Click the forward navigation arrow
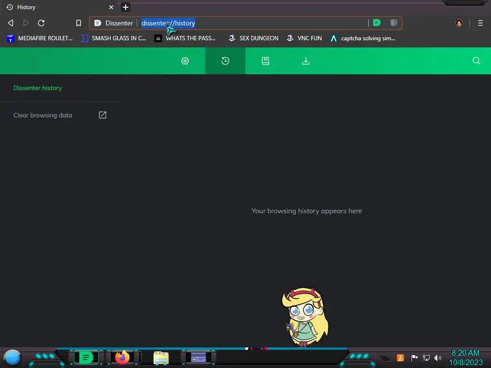 pyautogui.click(x=26, y=23)
